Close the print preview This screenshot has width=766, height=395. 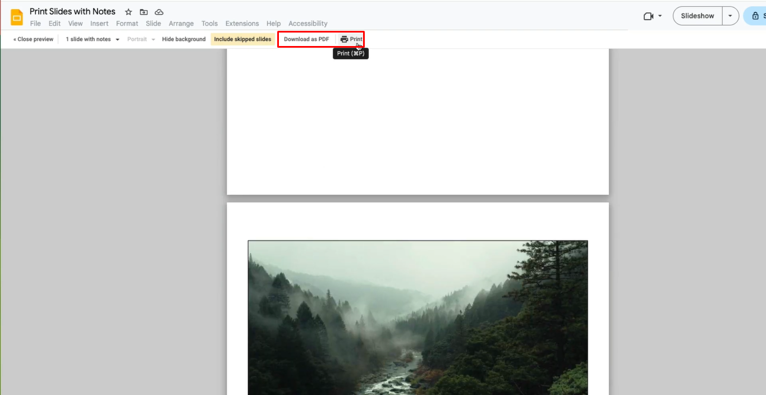click(x=33, y=39)
